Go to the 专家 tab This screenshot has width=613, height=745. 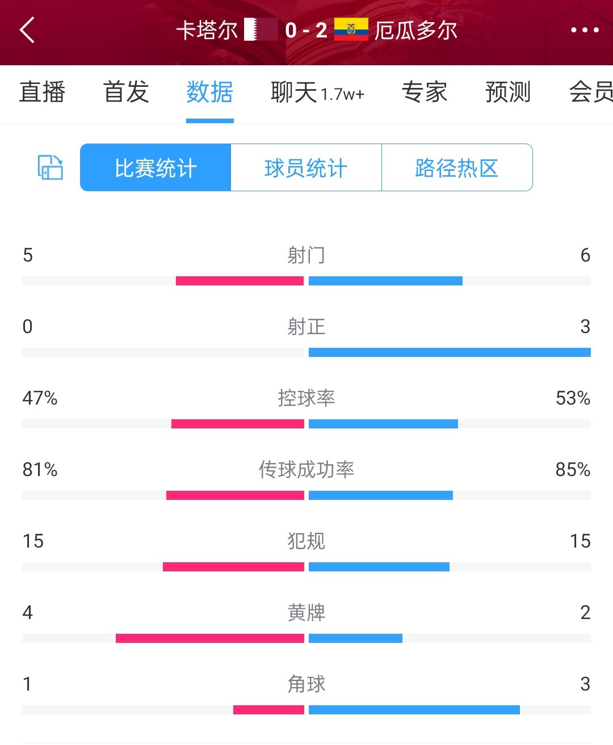424,92
